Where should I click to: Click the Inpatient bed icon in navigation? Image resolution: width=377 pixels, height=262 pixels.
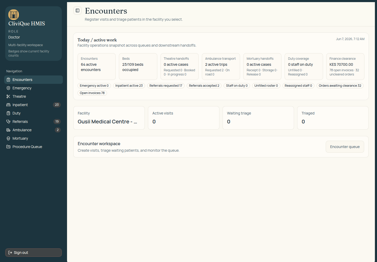[8, 105]
